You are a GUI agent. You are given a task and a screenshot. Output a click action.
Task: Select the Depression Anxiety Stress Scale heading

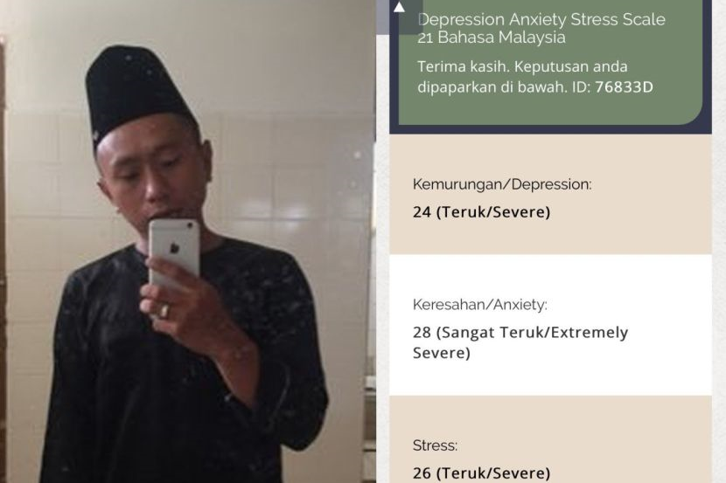point(541,19)
